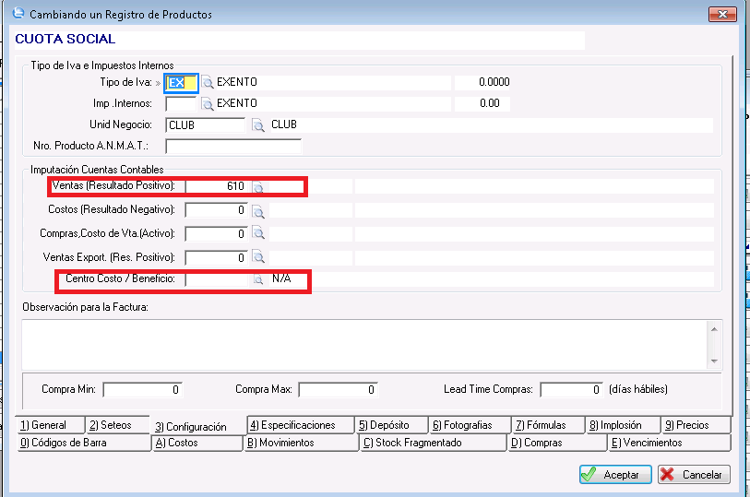Focus the Observación para la Factura text area

pyautogui.click(x=363, y=342)
